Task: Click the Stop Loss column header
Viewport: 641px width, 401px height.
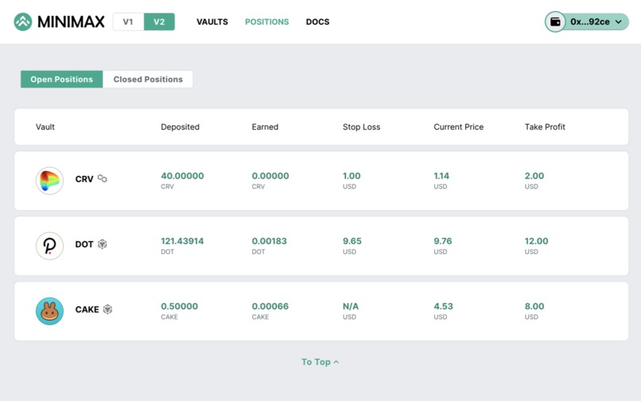Action: pos(361,127)
